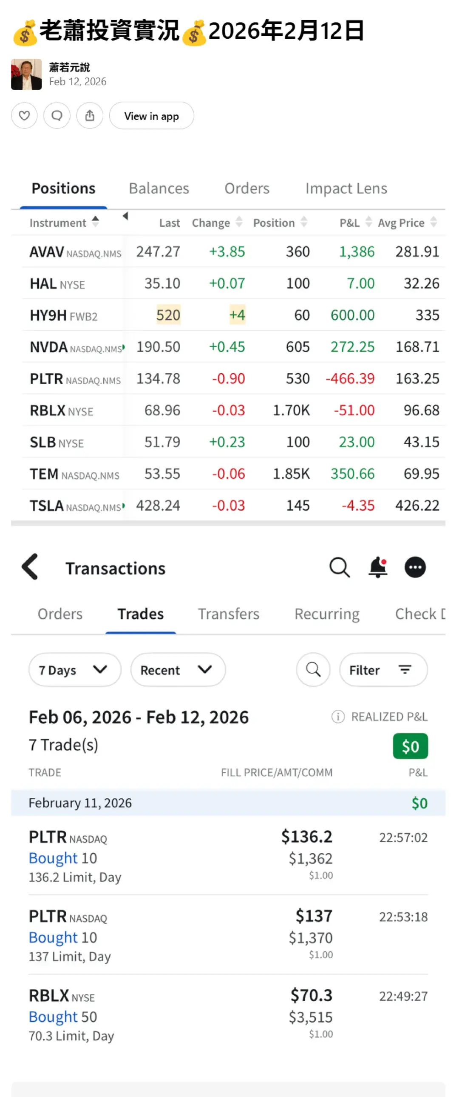459x1097 pixels.
Task: Open author 蕭若元說 profile picture
Action: (26, 74)
